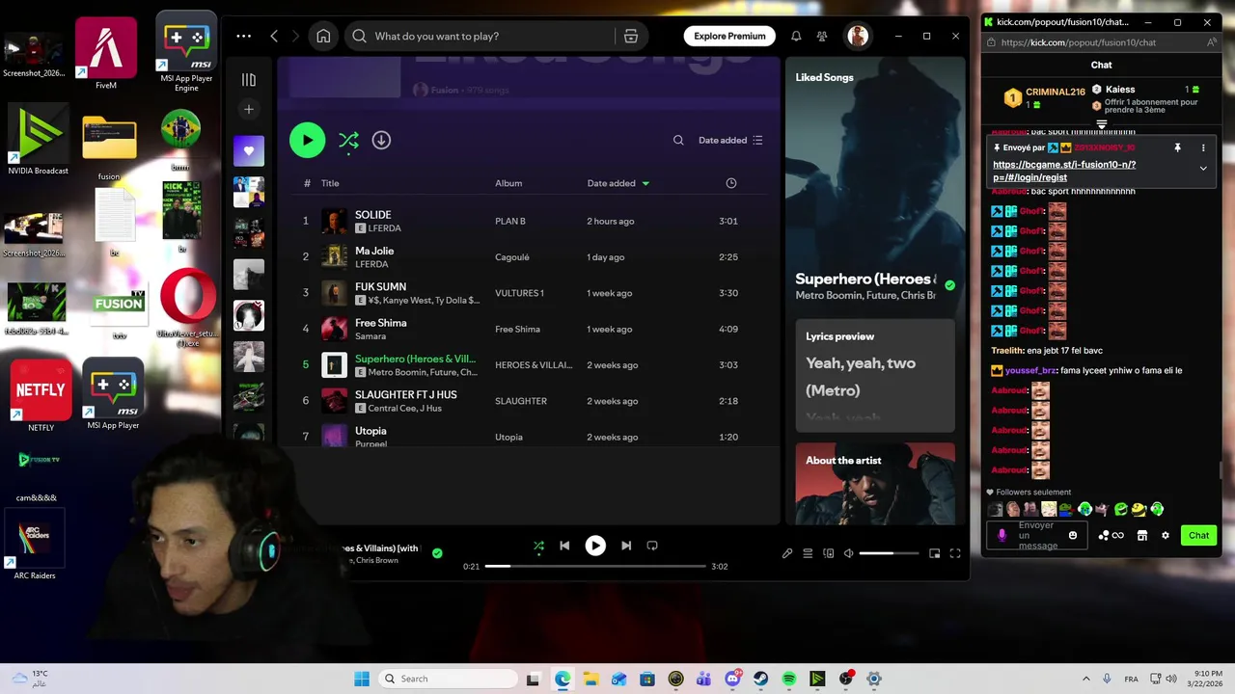Screen dimensions: 1235x694
Task: Enter full screen in Spotify player
Action: [955, 553]
